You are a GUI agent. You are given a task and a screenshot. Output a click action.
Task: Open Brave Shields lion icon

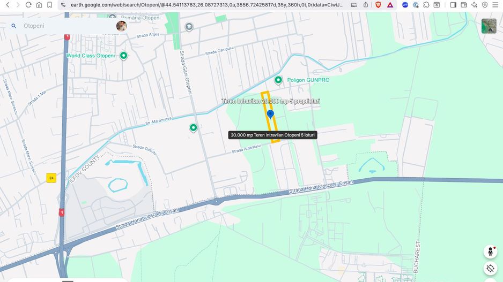click(x=378, y=5)
